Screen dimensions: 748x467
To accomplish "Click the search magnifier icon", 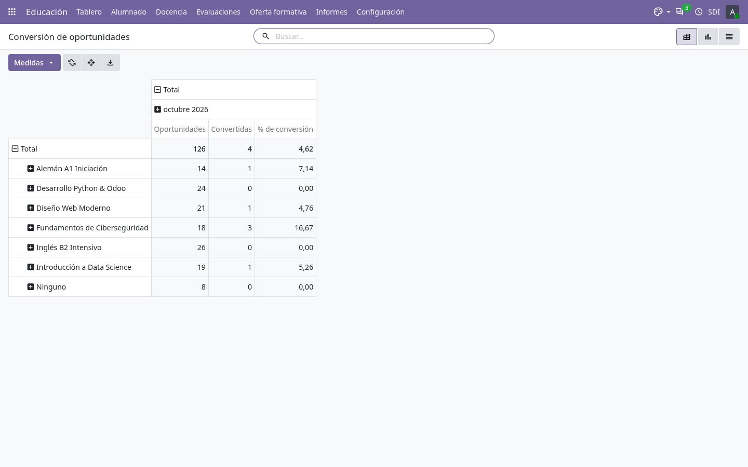I will point(265,36).
